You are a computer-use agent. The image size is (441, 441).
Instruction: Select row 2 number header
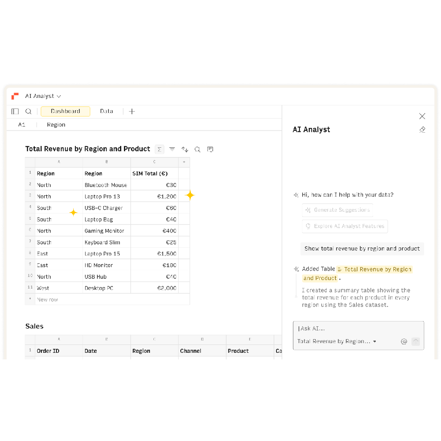[30, 184]
